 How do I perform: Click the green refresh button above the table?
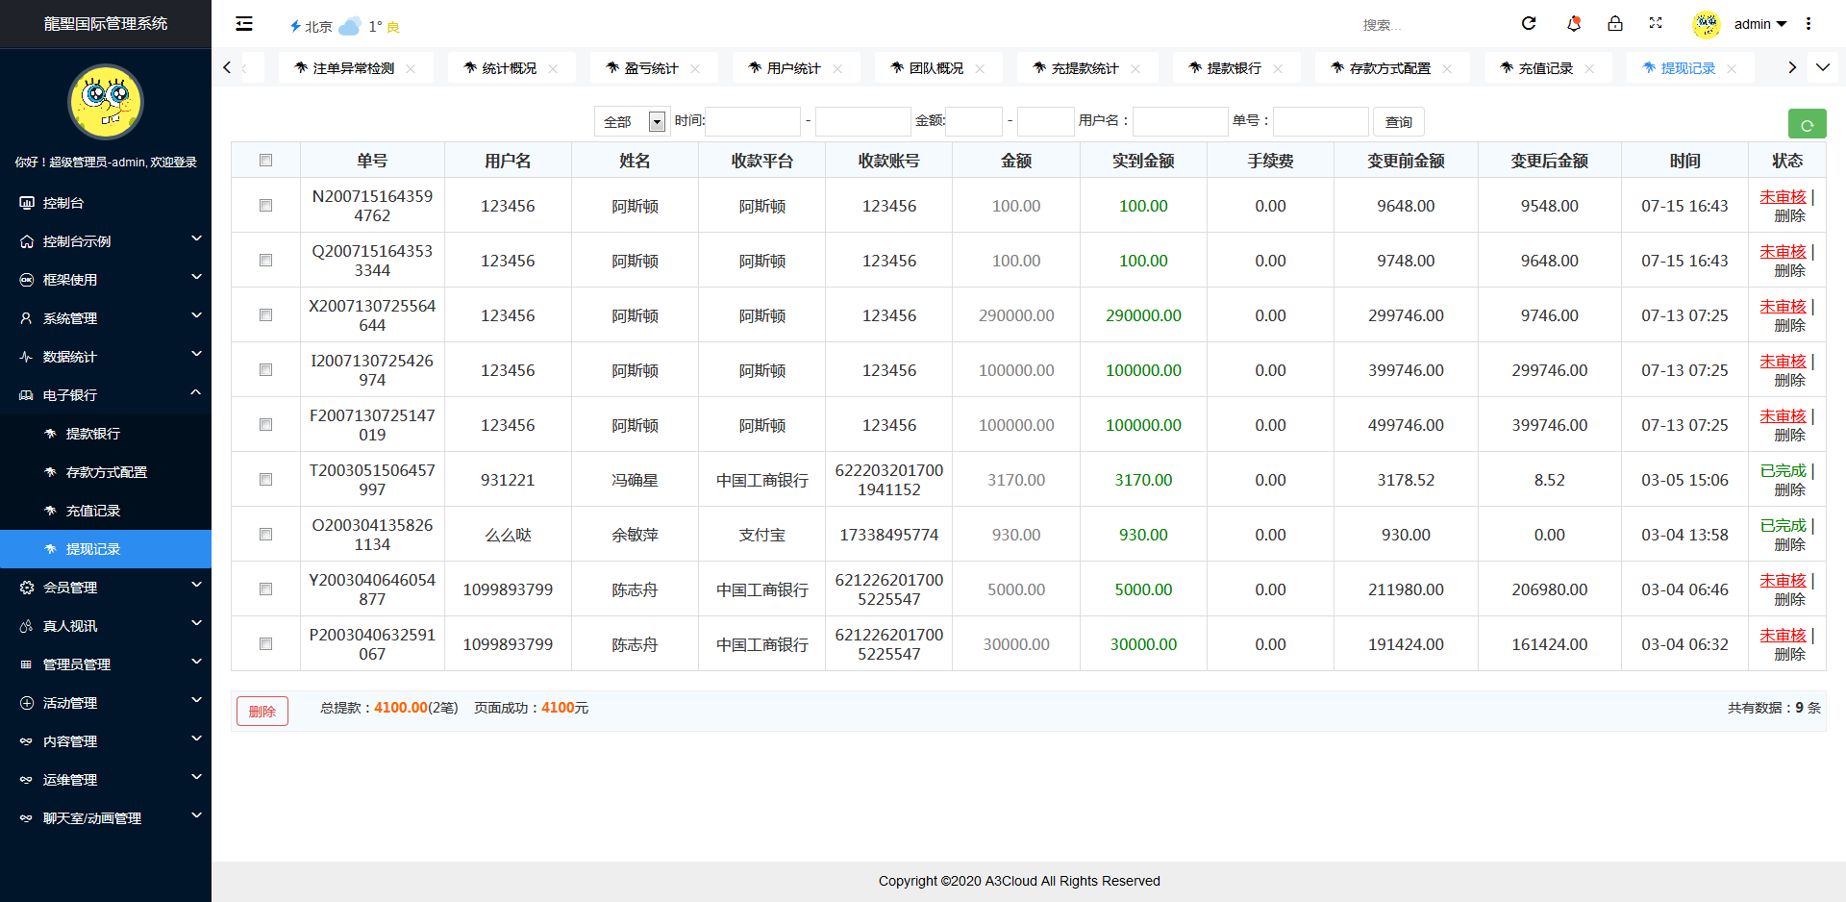coord(1808,123)
